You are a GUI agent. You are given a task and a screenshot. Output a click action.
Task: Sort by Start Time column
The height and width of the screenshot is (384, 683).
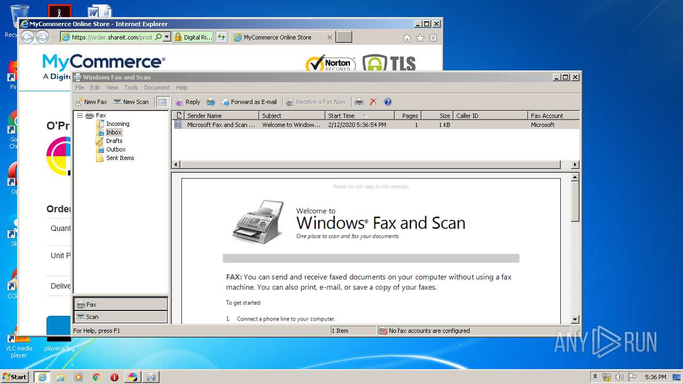click(x=360, y=115)
